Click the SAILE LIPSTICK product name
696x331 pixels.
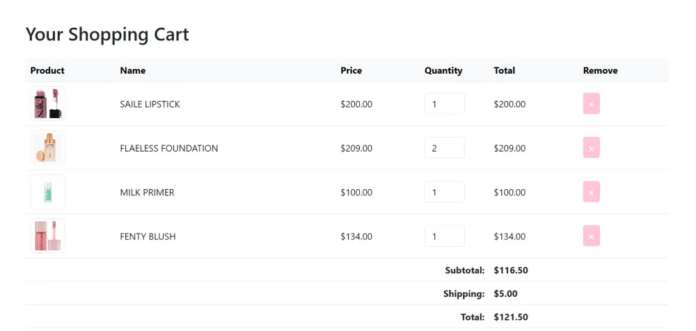pyautogui.click(x=150, y=104)
